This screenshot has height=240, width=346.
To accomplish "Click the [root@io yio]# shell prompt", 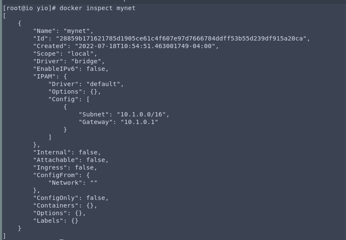I will (29, 8).
